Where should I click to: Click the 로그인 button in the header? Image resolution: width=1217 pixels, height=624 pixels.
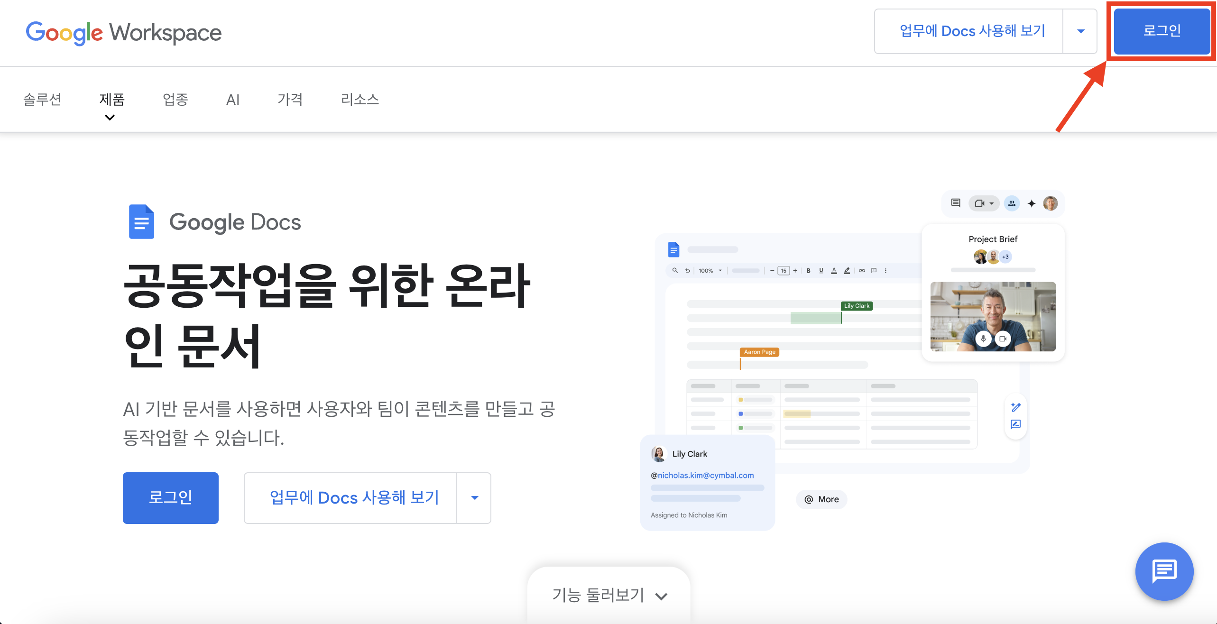tap(1162, 31)
